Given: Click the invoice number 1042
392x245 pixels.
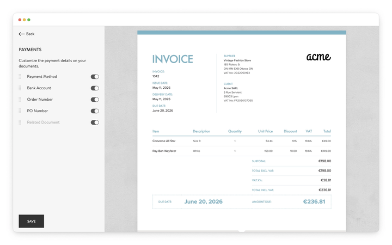Looking at the screenshot, I should pyautogui.click(x=156, y=76).
